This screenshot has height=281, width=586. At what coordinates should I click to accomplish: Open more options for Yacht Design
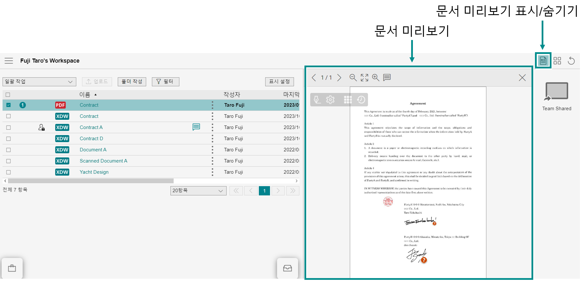point(212,172)
